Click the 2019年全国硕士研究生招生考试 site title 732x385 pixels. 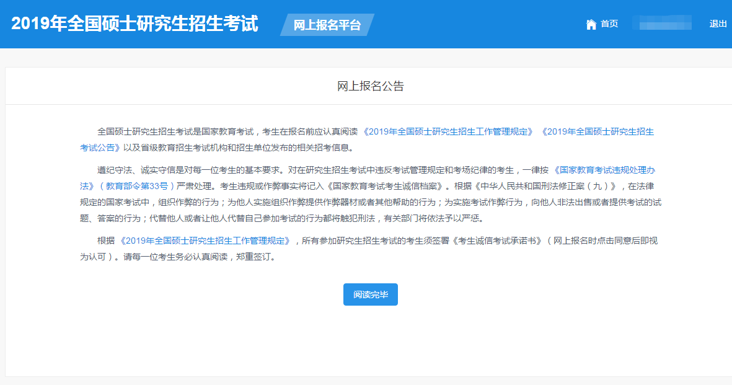[x=134, y=24]
